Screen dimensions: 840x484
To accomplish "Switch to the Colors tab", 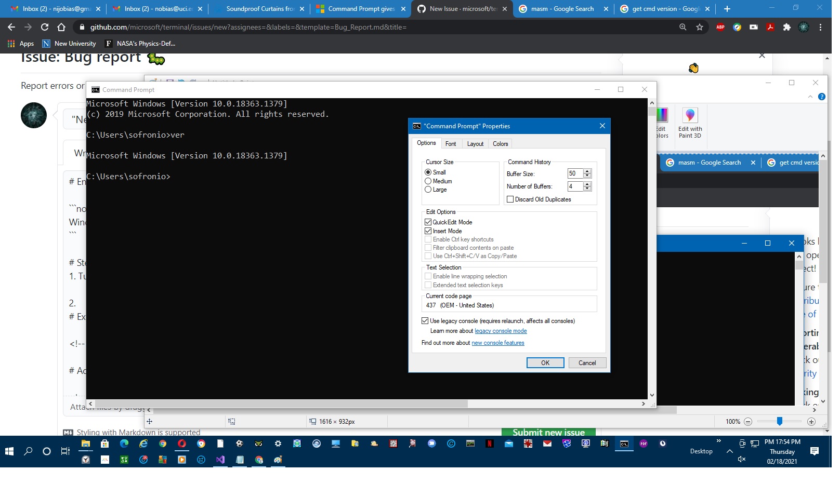I will [500, 143].
